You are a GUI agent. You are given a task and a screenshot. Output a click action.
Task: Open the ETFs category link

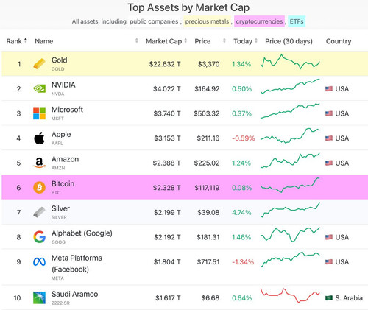tap(297, 21)
